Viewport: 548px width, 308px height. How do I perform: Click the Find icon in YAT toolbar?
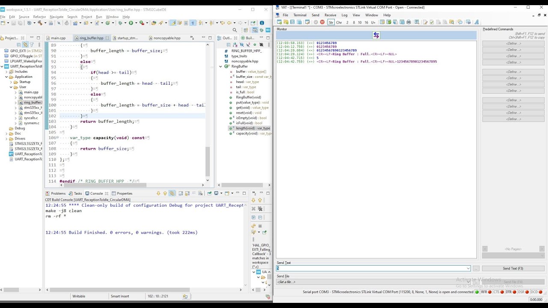point(417,22)
